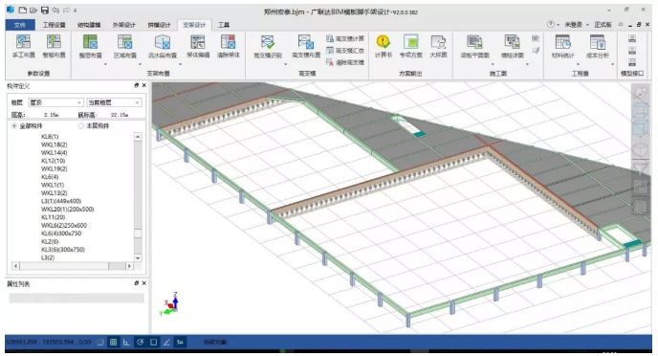Expand the 区域布置 dropdown arrow

pos(140,64)
